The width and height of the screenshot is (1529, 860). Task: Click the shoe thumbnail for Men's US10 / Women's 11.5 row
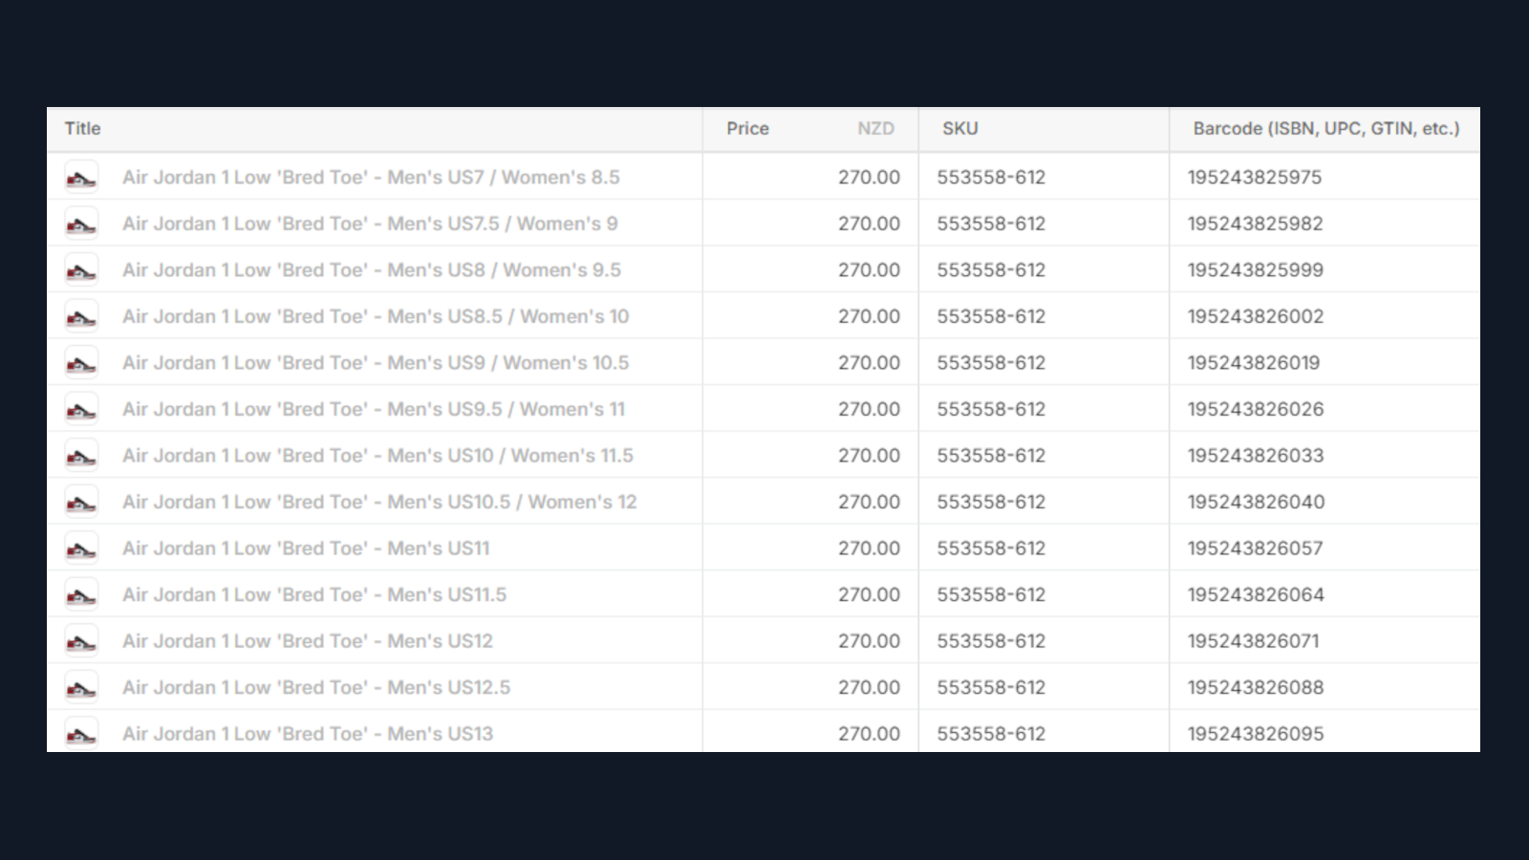click(81, 455)
